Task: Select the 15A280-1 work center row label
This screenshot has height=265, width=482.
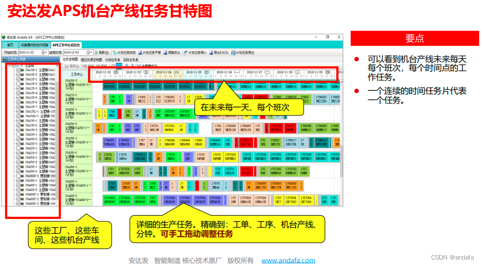Action: pos(77,142)
